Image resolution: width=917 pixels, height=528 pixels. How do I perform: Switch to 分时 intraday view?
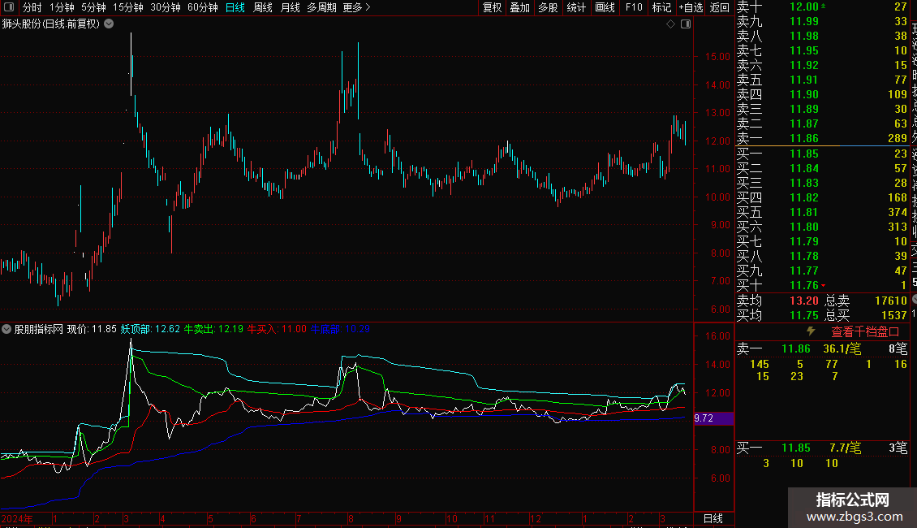pos(32,7)
